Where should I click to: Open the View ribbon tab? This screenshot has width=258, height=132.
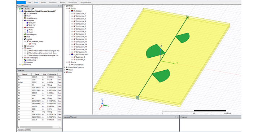tap(29, 3)
